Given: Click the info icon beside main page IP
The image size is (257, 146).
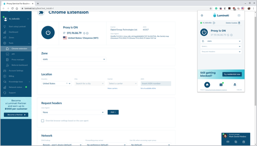Looking at the screenshot, I should click(x=87, y=33).
